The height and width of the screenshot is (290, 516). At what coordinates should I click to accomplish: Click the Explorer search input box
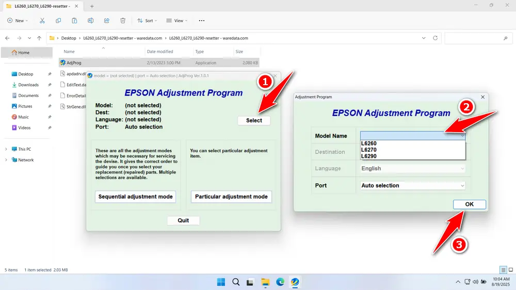pyautogui.click(x=477, y=38)
